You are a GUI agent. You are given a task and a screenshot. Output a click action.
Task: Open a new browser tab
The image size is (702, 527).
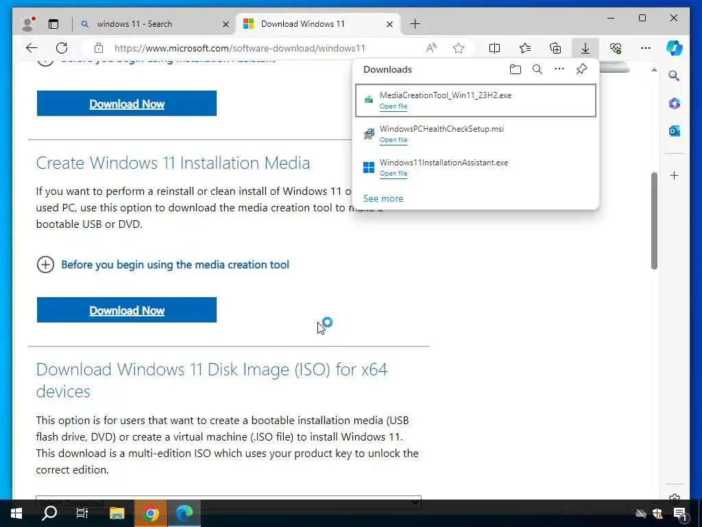tap(415, 24)
